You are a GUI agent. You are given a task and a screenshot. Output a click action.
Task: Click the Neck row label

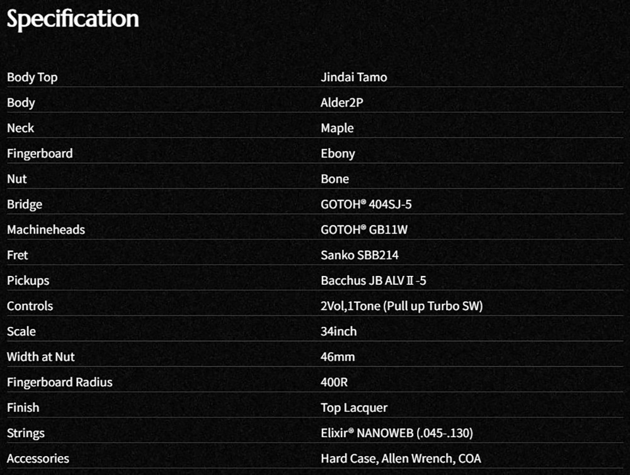(21, 128)
